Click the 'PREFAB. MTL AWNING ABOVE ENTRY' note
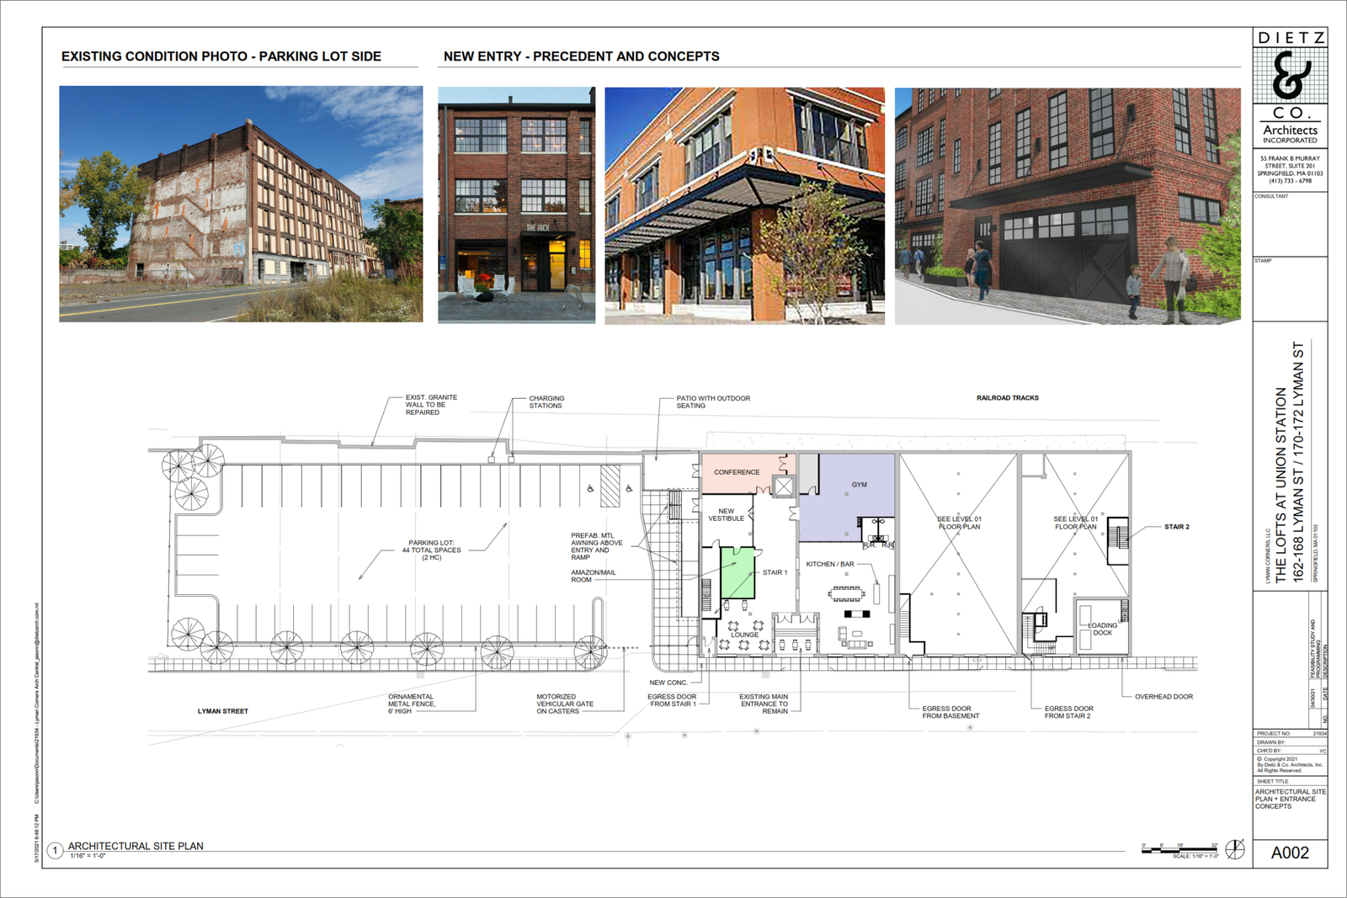The height and width of the screenshot is (898, 1347). coord(597,546)
